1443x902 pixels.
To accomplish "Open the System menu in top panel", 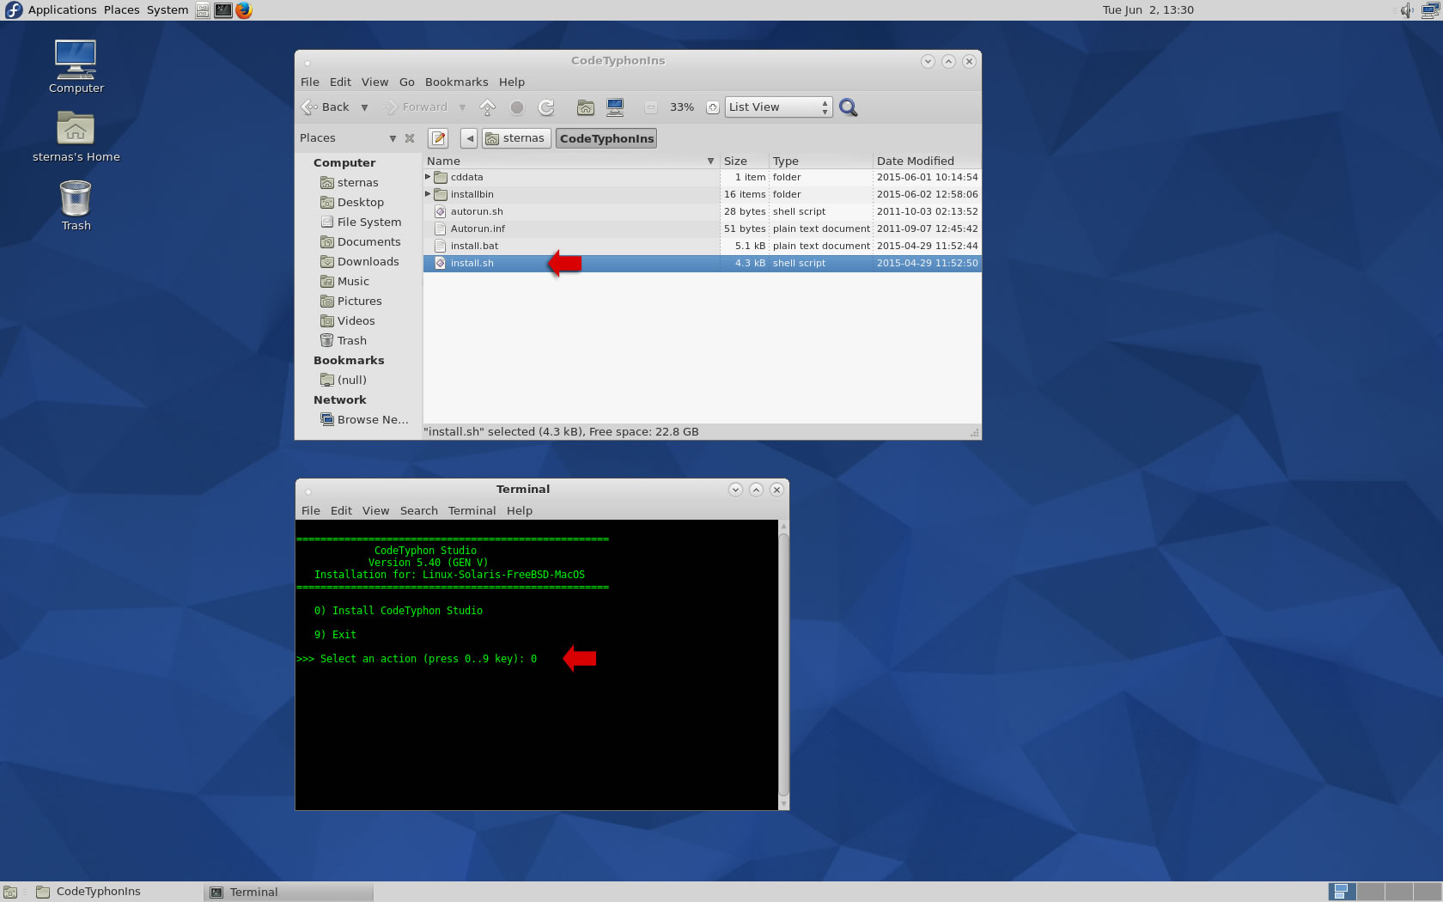I will 167,10.
